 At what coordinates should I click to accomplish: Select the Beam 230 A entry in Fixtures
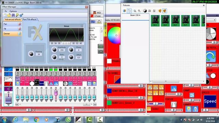[135, 15]
